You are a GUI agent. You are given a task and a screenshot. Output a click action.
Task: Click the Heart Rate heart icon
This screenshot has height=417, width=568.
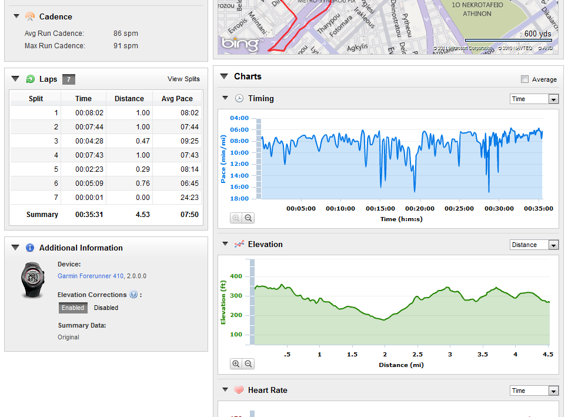pyautogui.click(x=239, y=390)
